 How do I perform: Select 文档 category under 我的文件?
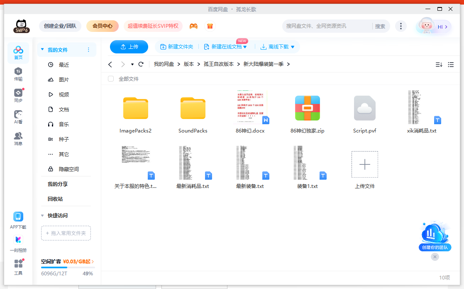pyautogui.click(x=64, y=109)
